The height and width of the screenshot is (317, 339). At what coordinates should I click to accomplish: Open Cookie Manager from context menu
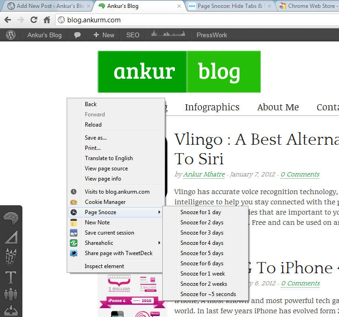(116, 202)
